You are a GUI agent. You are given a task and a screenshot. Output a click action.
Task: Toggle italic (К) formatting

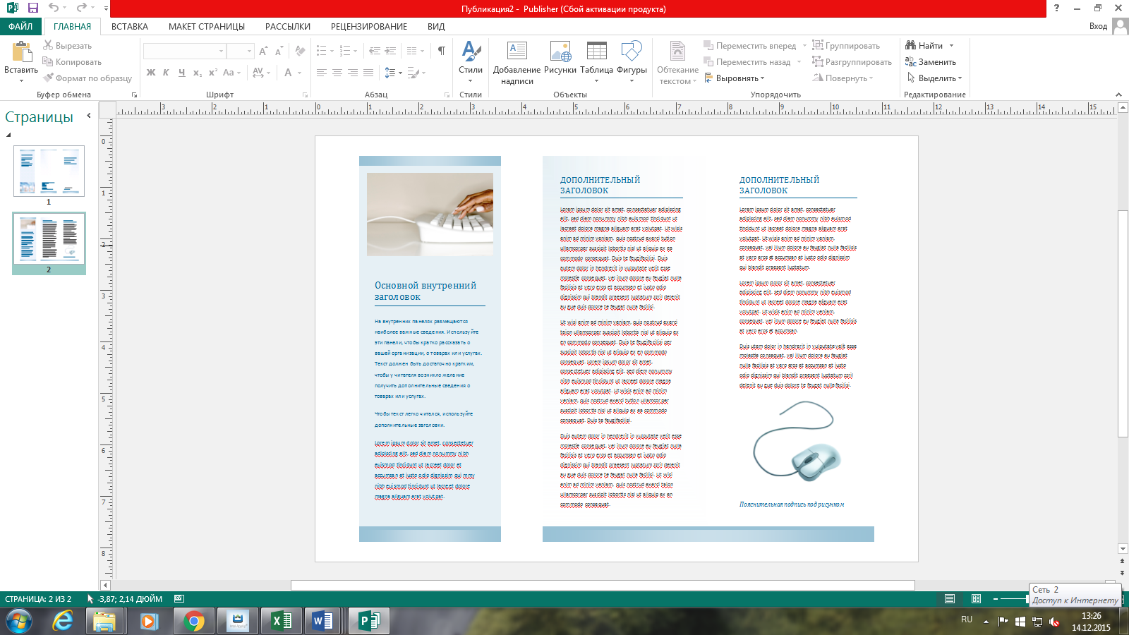(x=167, y=73)
